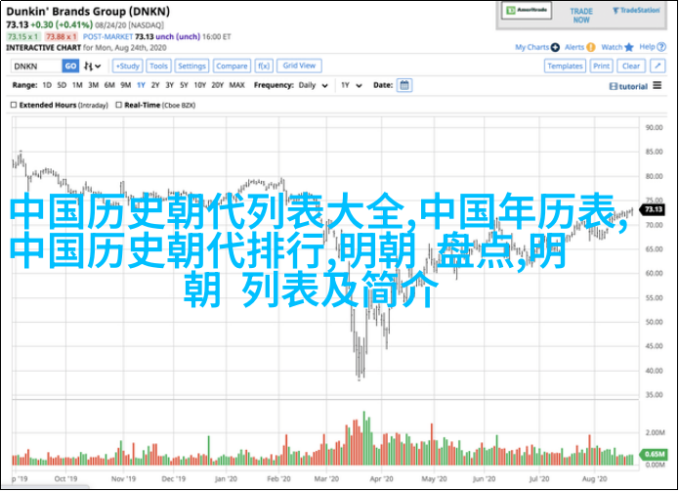The width and height of the screenshot is (679, 491).
Task: Select the 5Y range
Action: click(184, 85)
